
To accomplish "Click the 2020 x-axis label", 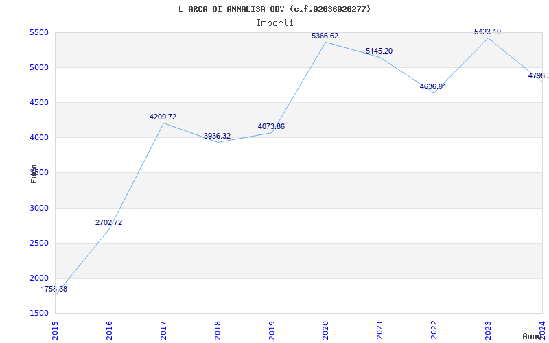I will (x=325, y=330).
